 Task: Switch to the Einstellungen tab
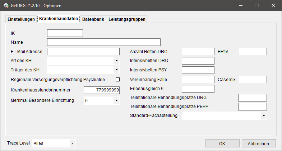pos(21,19)
